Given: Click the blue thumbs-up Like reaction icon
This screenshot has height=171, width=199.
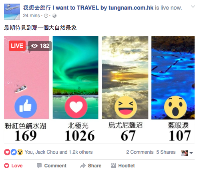Looking at the screenshot, I should (26, 107).
